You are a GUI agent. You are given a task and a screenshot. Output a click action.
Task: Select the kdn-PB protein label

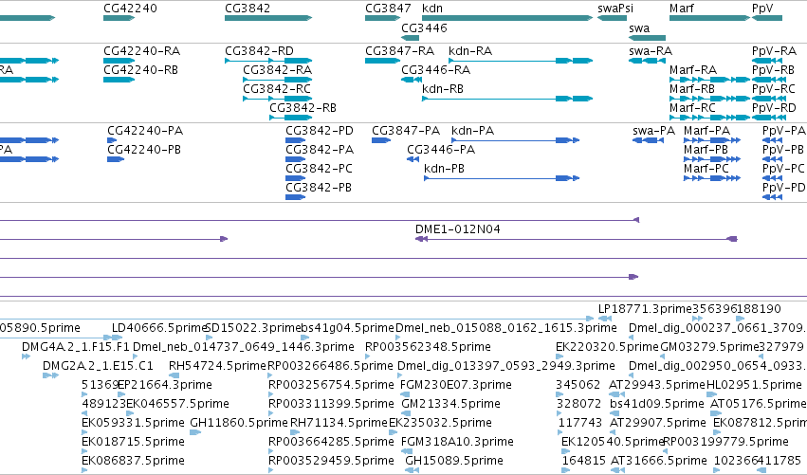444,168
